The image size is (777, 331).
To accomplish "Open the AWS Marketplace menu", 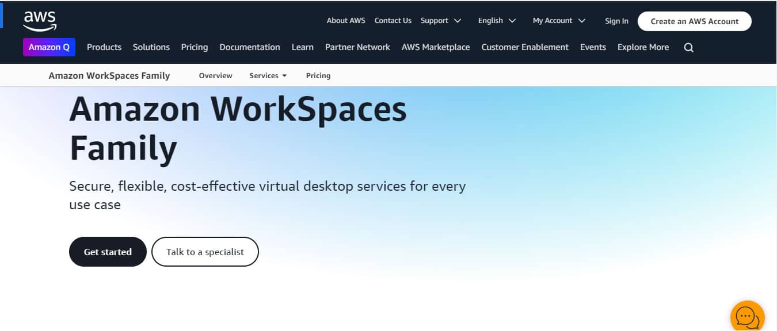I will tap(436, 47).
